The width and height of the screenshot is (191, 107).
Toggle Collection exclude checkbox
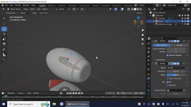click(179, 15)
